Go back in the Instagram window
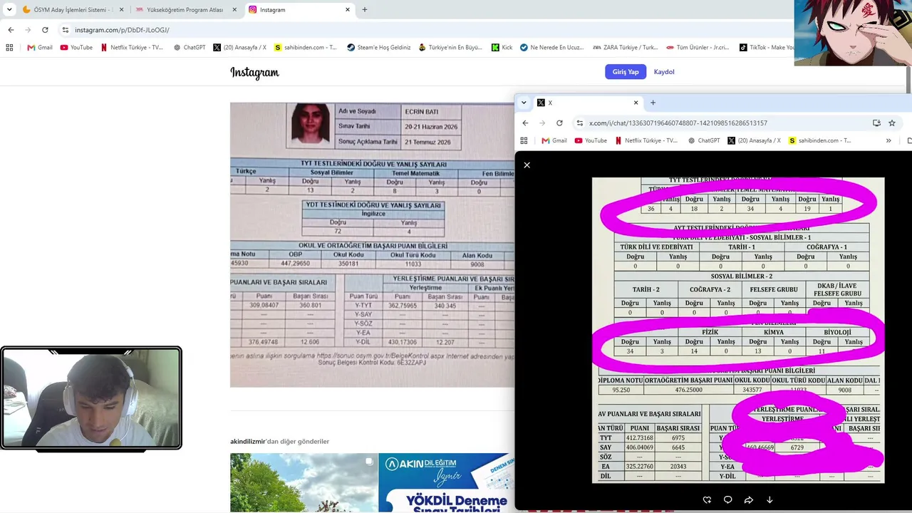This screenshot has width=912, height=513. click(x=11, y=30)
